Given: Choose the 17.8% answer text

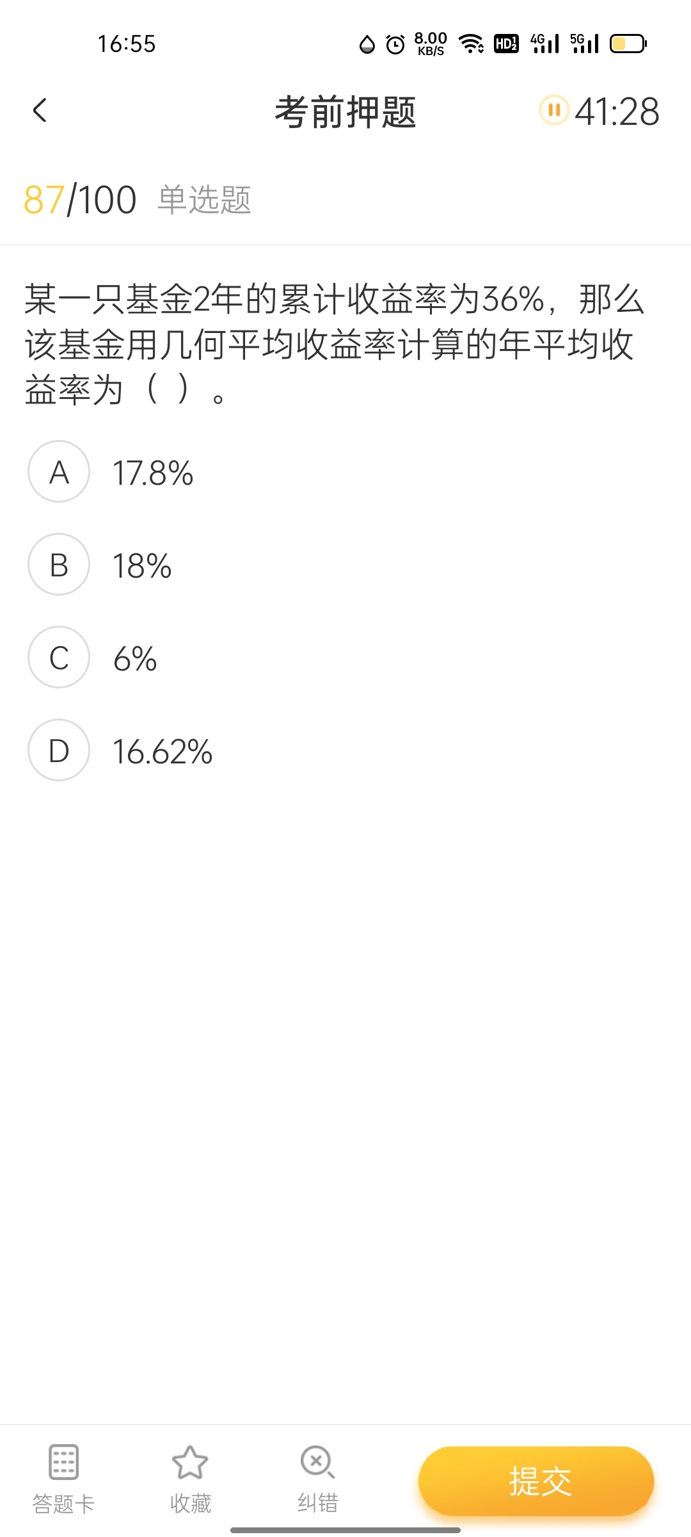Looking at the screenshot, I should tap(153, 473).
